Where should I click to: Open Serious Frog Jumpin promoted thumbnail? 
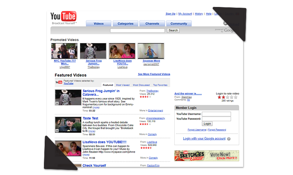point(93,51)
